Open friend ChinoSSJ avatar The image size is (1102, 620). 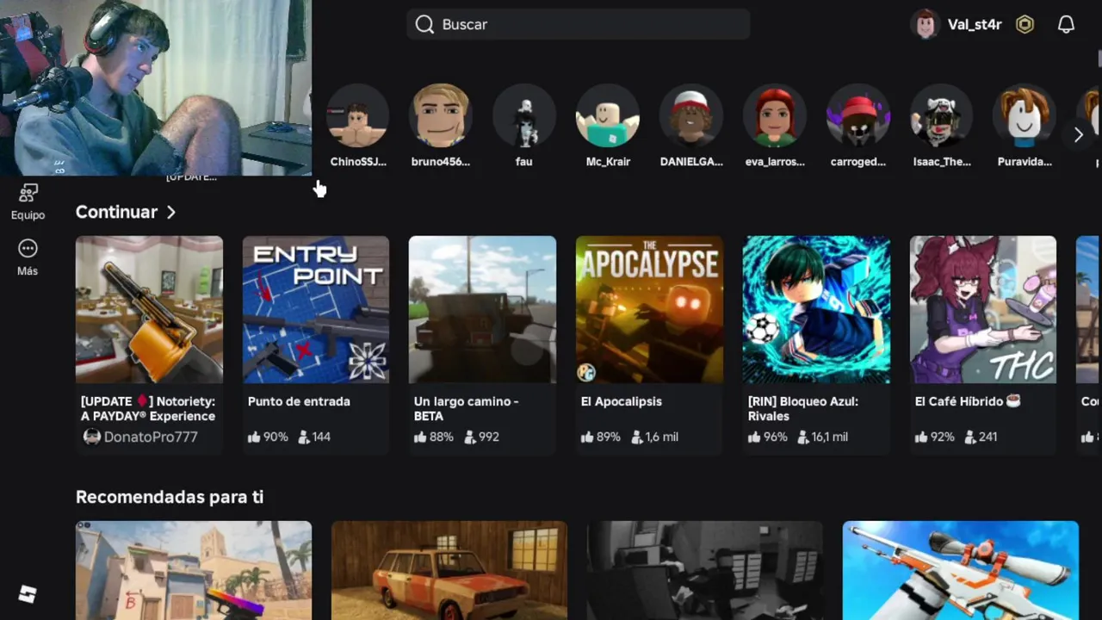(358, 115)
